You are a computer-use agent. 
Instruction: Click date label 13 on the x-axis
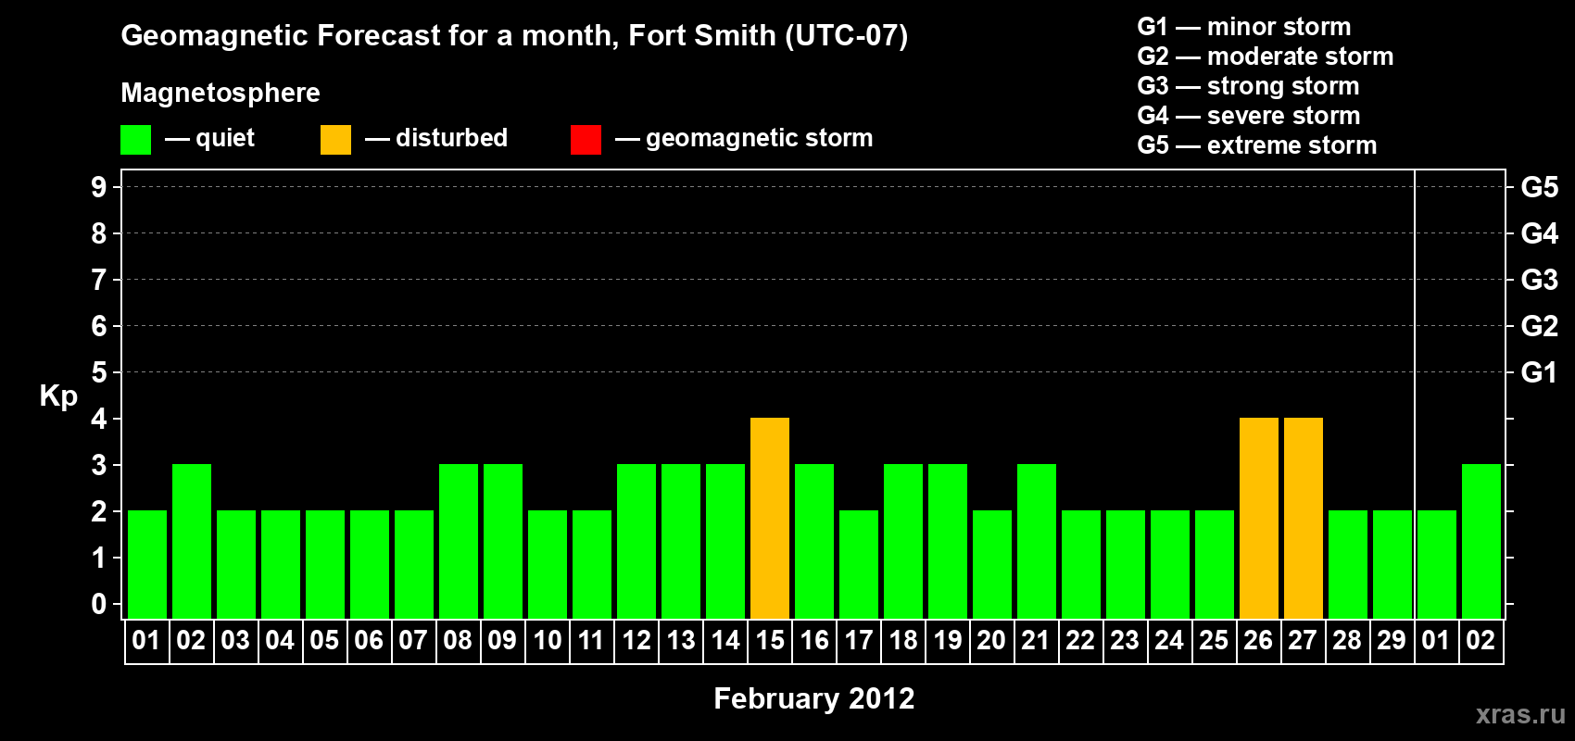click(x=680, y=641)
